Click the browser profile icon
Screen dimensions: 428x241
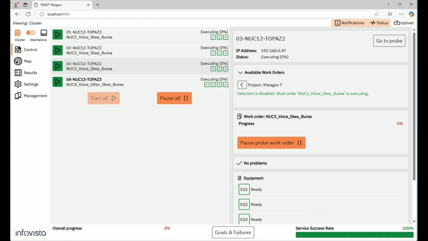[x=16, y=5]
